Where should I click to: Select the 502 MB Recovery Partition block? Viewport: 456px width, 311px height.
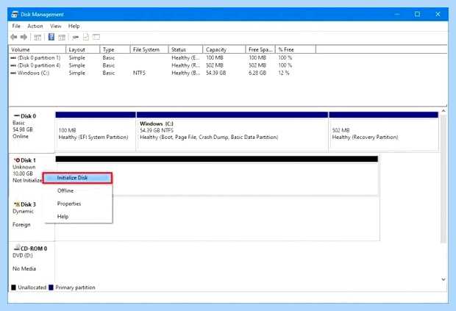pyautogui.click(x=383, y=132)
